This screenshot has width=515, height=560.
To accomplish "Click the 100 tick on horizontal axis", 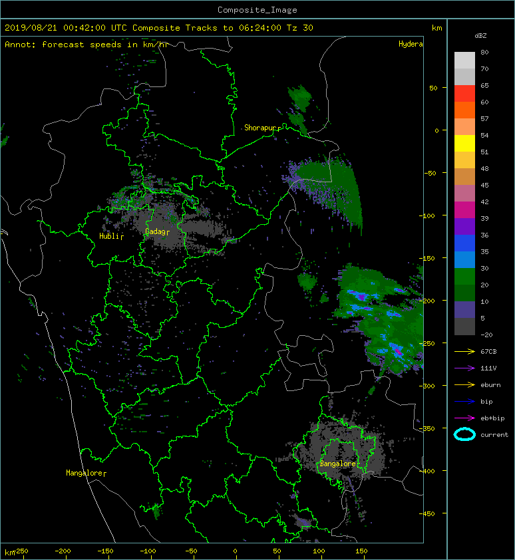I will (x=319, y=551).
